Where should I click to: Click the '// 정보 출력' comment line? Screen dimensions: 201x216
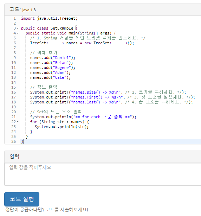pos(44,87)
